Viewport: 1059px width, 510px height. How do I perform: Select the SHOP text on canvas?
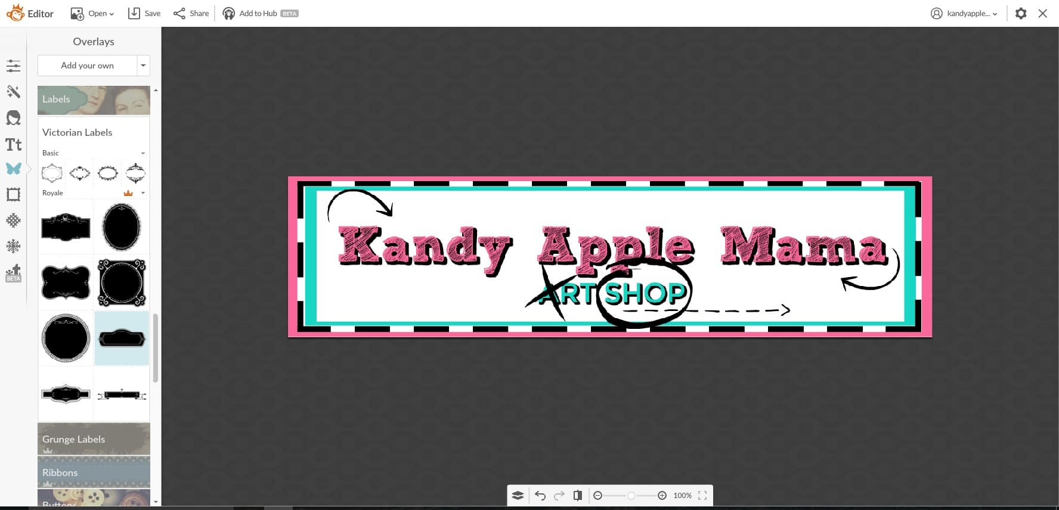point(645,293)
